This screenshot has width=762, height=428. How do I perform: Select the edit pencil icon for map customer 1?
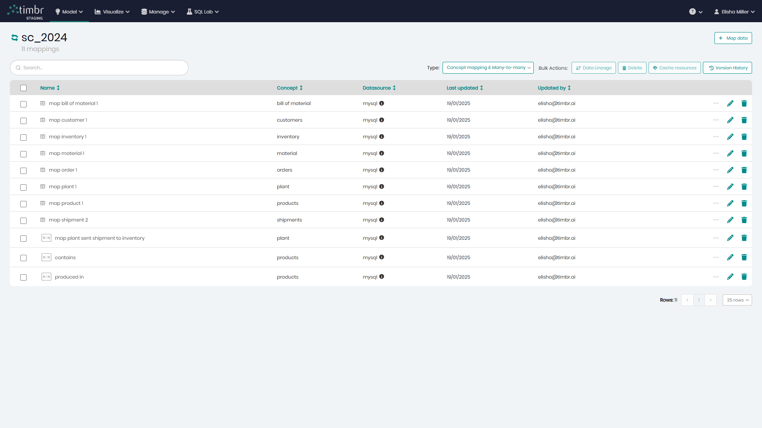730,120
